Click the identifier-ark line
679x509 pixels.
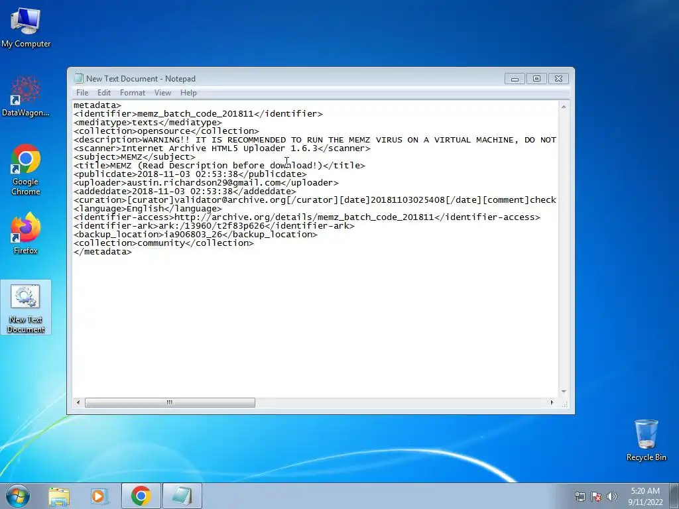[214, 226]
